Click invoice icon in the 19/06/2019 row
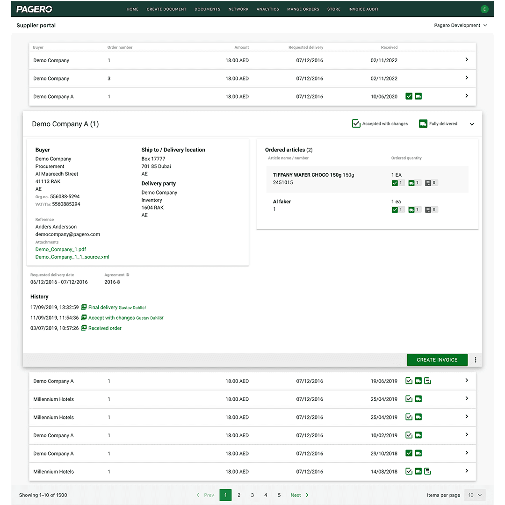505x505 pixels. click(428, 381)
